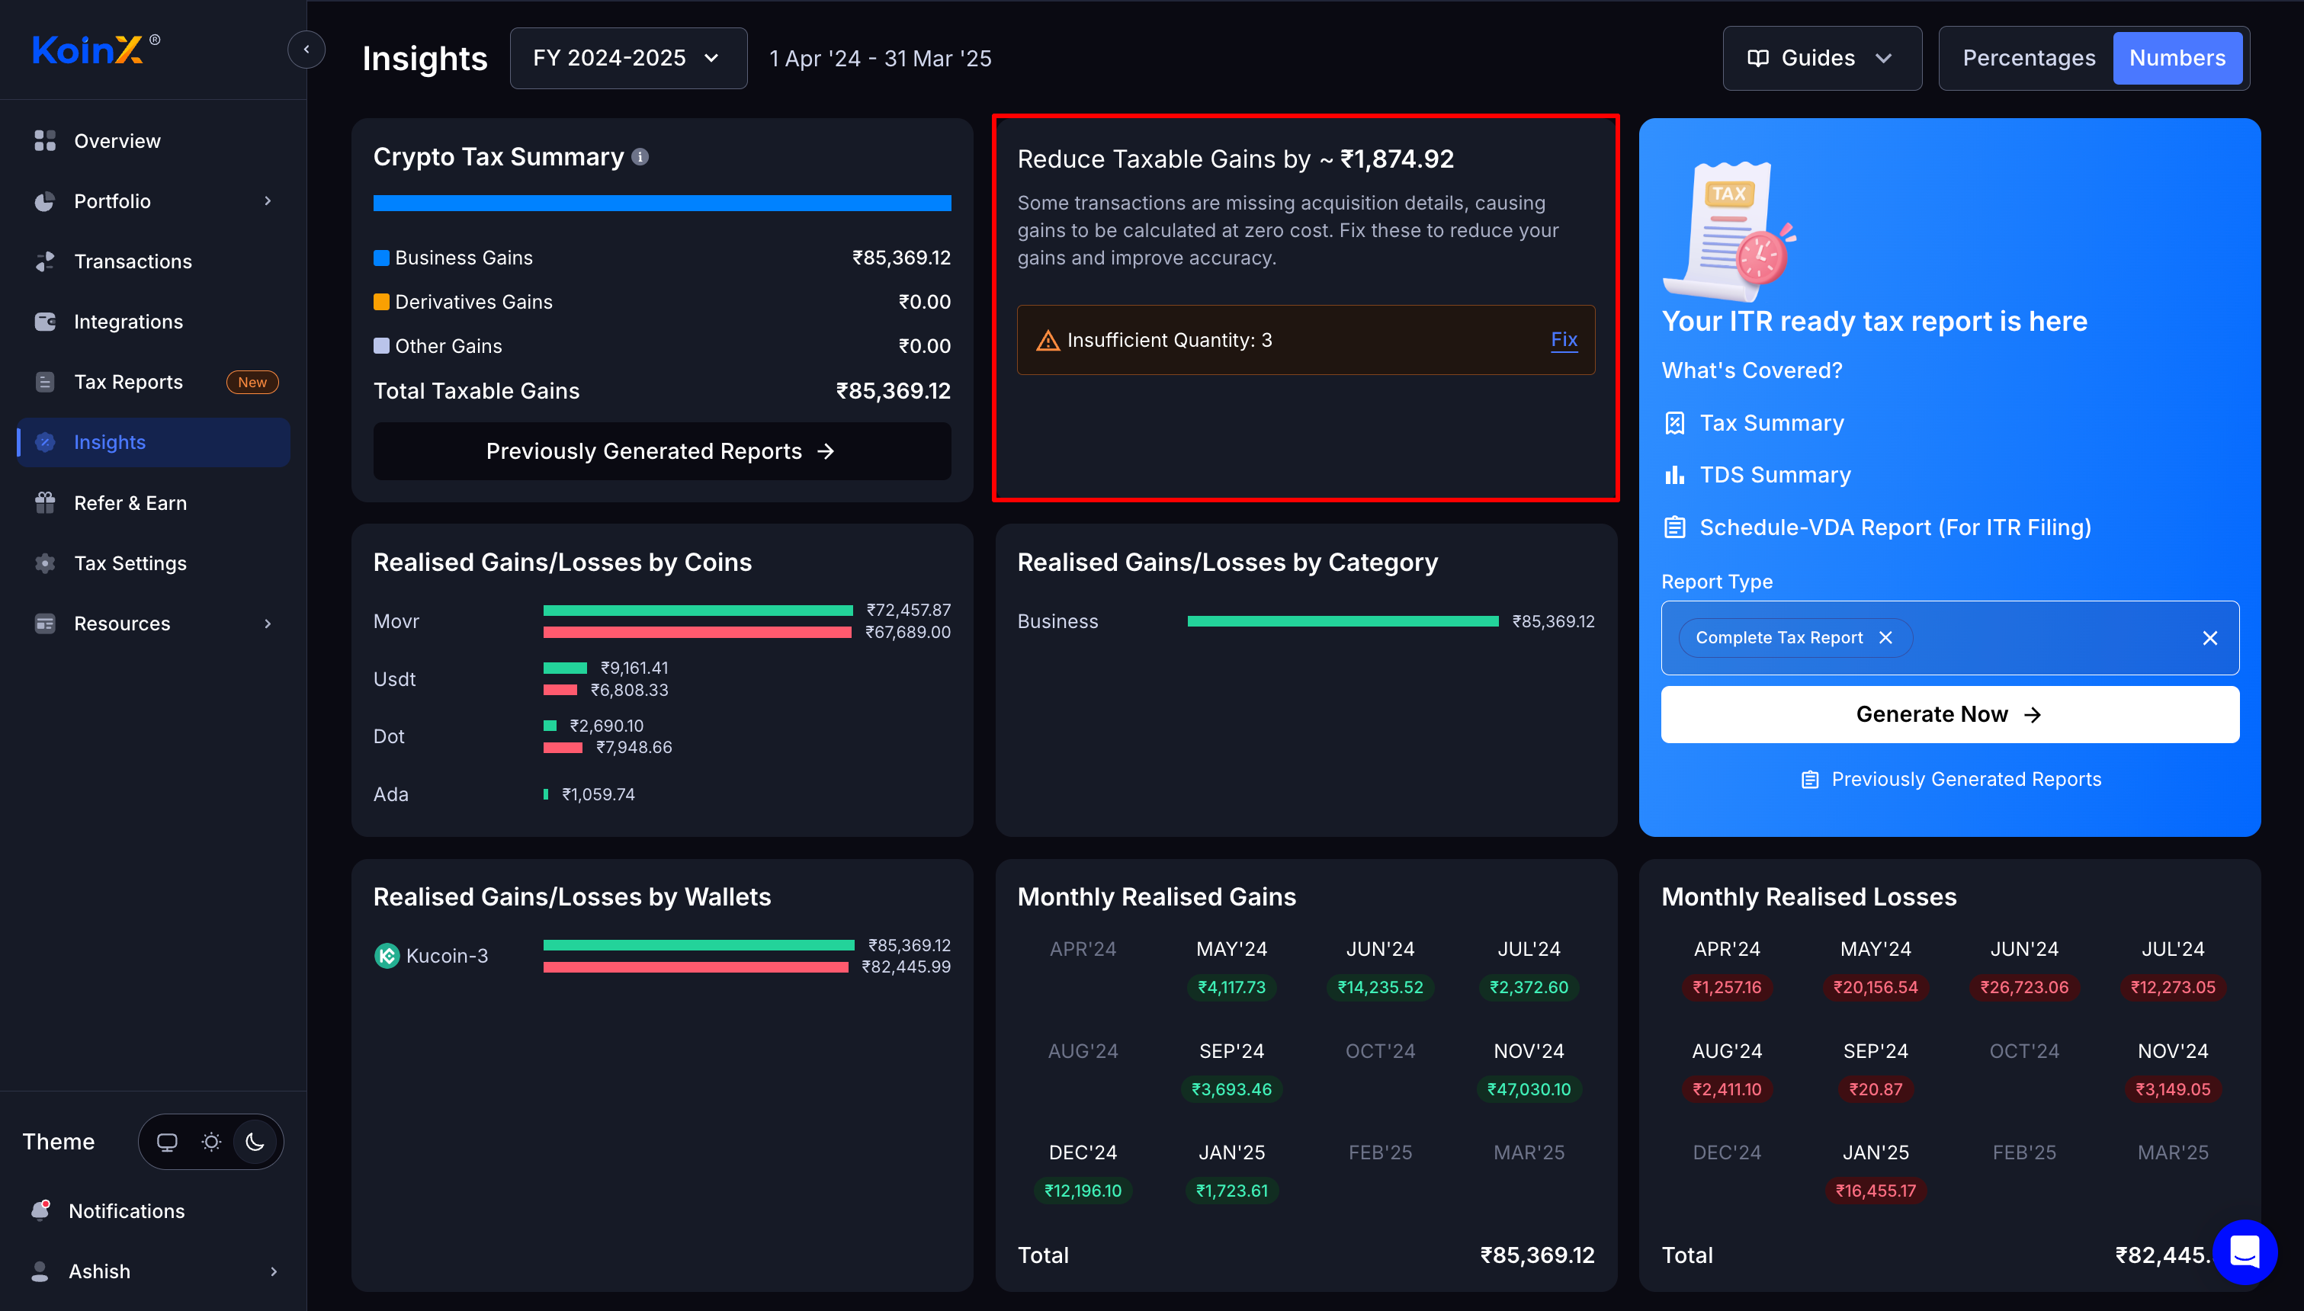Click the New badge on Tax Reports

pyautogui.click(x=252, y=382)
